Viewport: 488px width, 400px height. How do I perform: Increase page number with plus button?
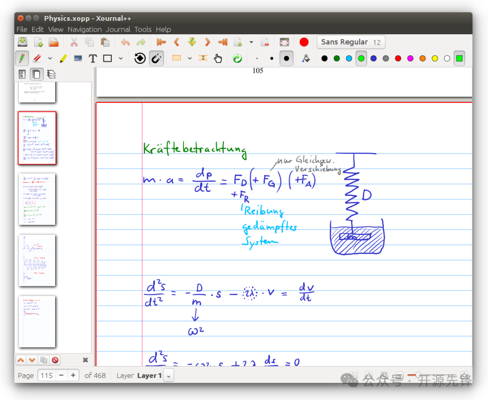click(x=73, y=376)
